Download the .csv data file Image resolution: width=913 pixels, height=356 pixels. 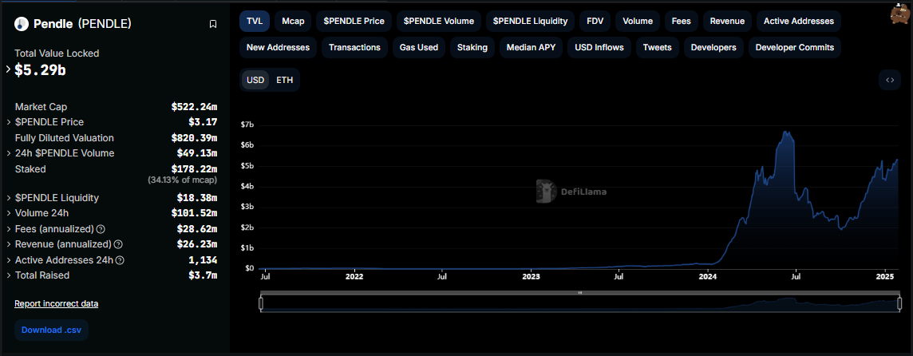tap(51, 330)
